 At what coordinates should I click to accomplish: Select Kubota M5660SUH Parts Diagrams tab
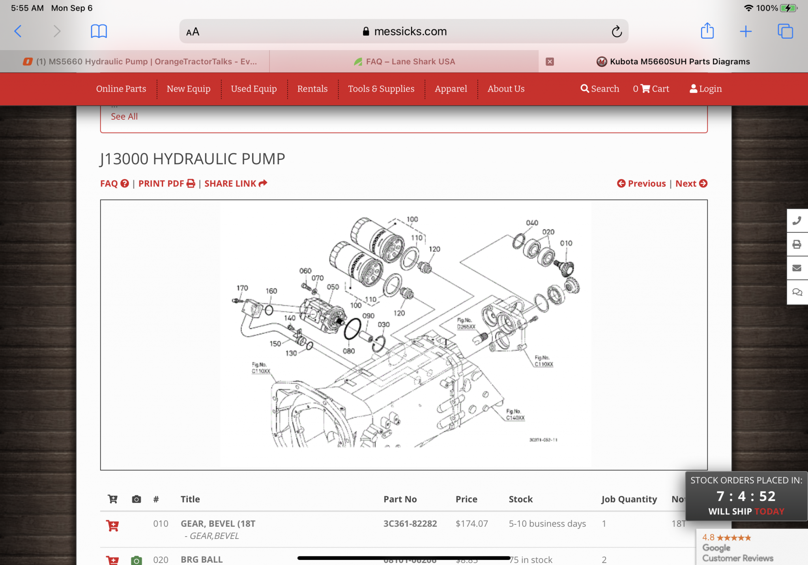coord(673,62)
